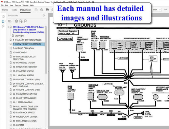169x129 pixels.
Task: Open the Bookmarks panel icon
Action: 3,21
